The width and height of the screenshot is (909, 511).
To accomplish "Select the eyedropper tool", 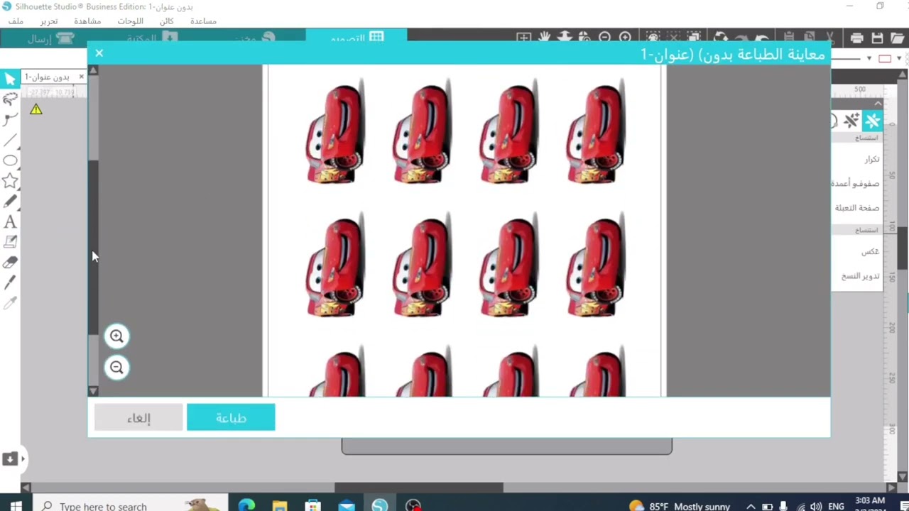I will pyautogui.click(x=10, y=304).
